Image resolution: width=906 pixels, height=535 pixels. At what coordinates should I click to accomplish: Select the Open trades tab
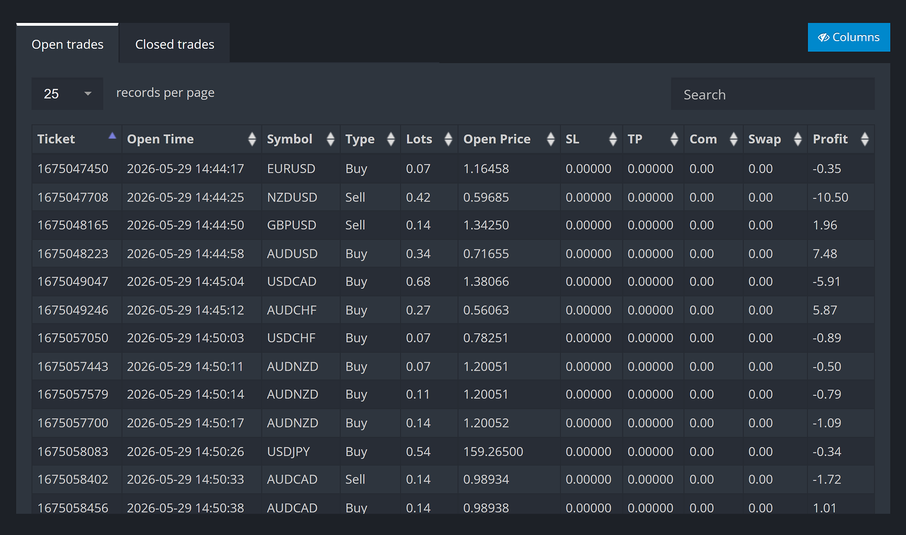point(67,44)
